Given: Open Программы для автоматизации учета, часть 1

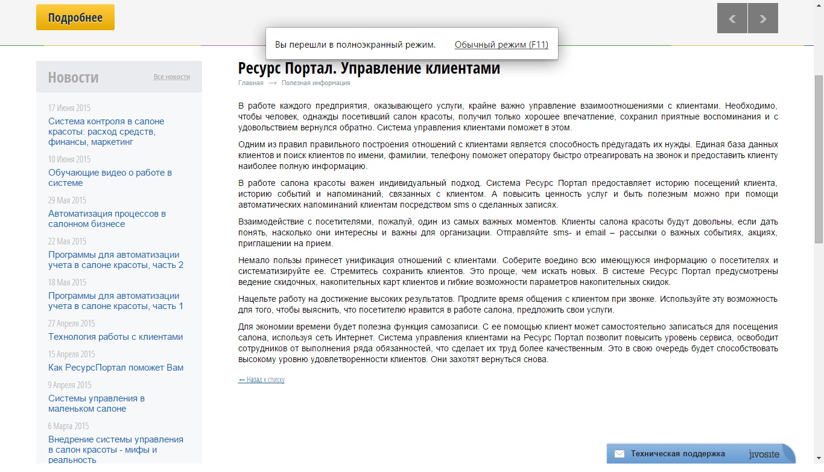Looking at the screenshot, I should tap(116, 301).
